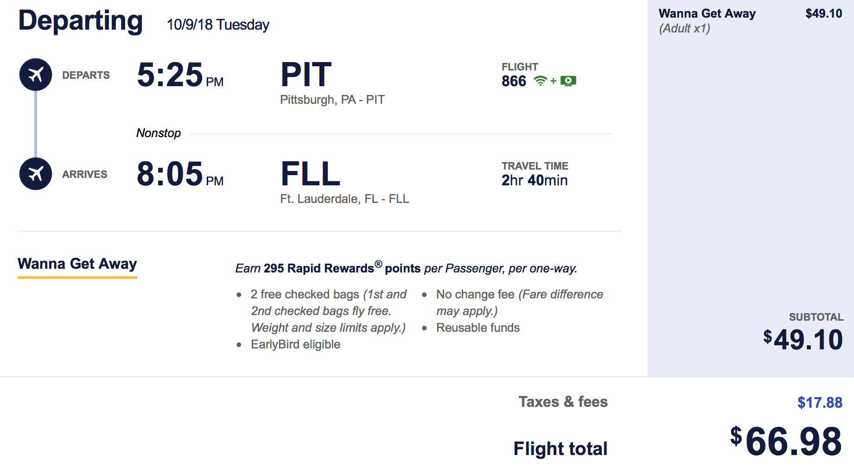Click the departing airplane icon
Image resolution: width=854 pixels, height=468 pixels.
(36, 74)
